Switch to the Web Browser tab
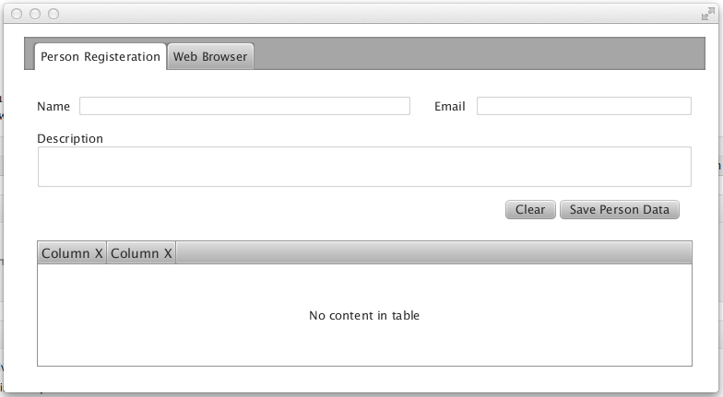 210,57
